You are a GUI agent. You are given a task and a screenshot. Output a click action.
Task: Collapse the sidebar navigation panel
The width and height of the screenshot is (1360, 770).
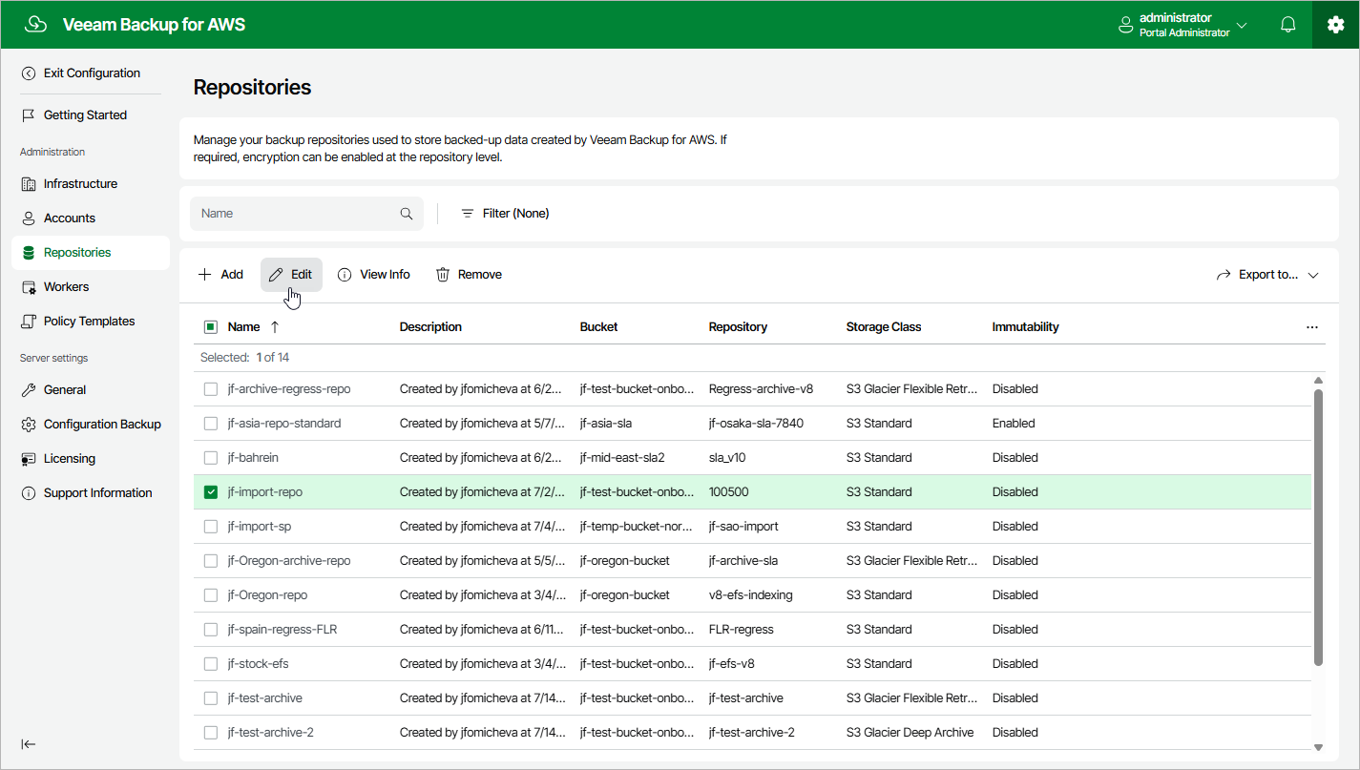coord(29,744)
